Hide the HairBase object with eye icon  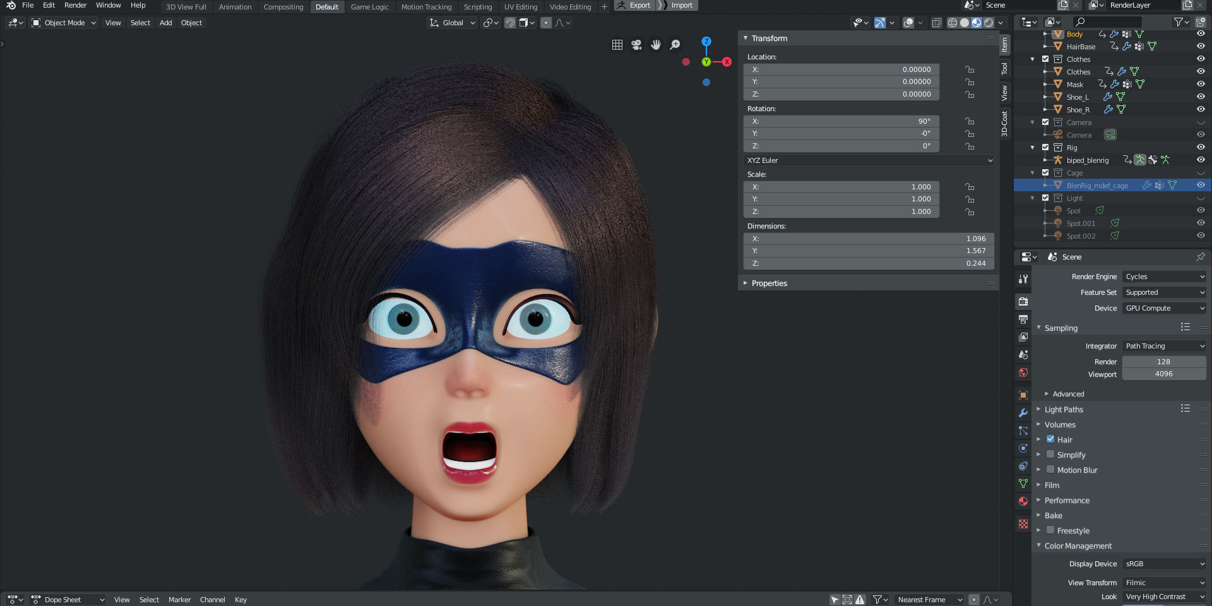coord(1201,46)
